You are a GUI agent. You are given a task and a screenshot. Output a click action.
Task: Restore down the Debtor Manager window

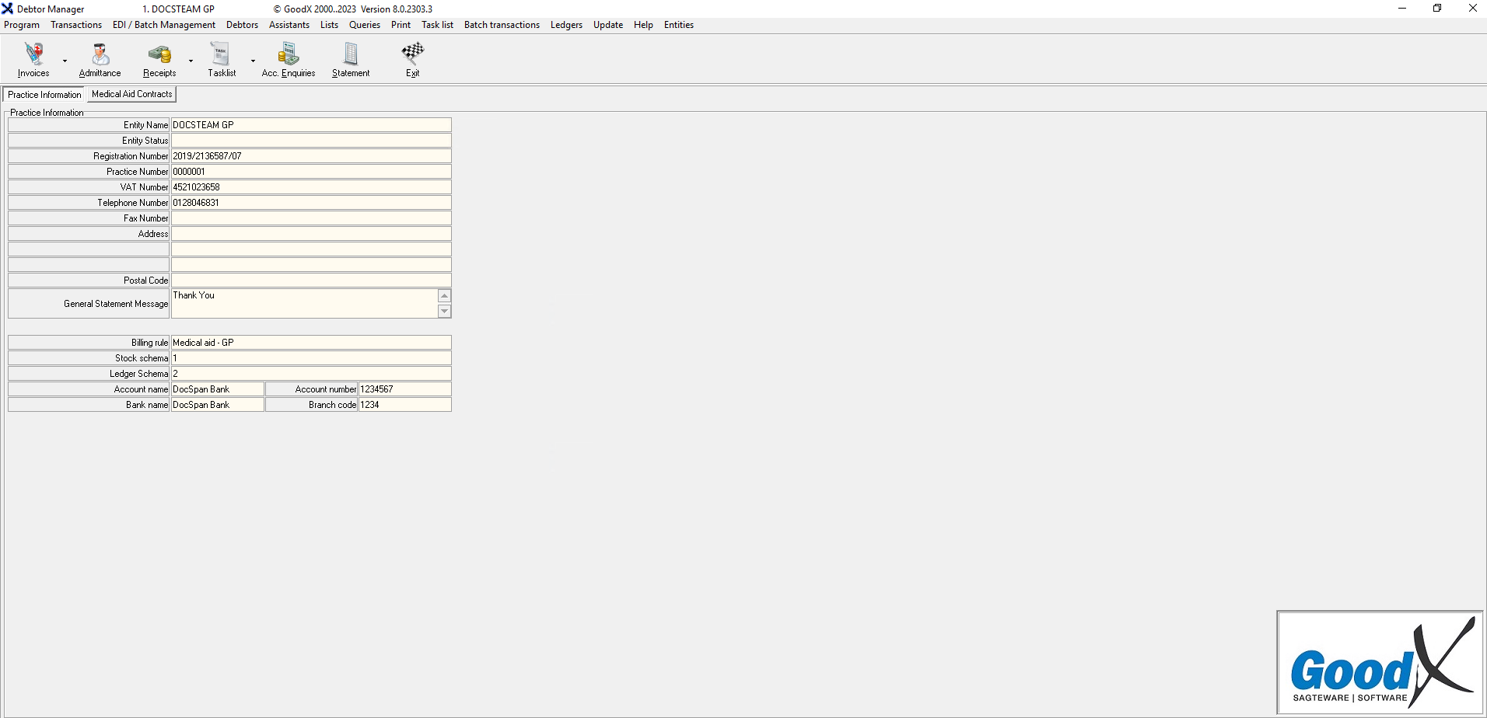click(1437, 9)
